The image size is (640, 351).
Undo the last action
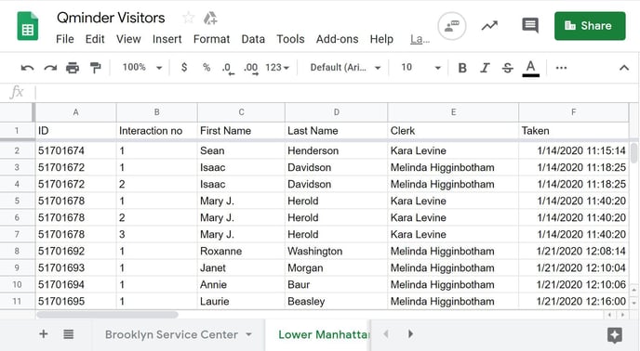[x=27, y=68]
